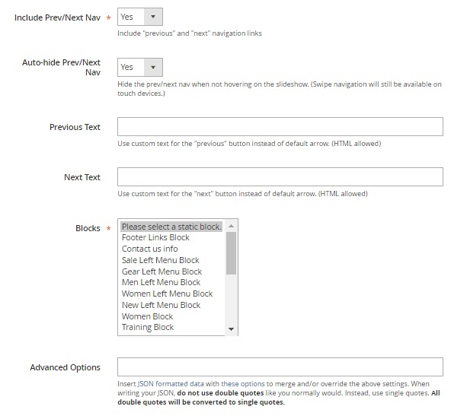The width and height of the screenshot is (467, 419).
Task: Click the Blocks list scrollbar thumb
Action: pos(232,252)
